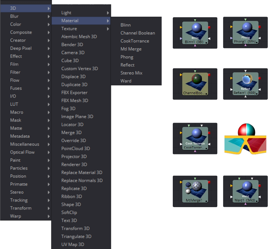Choose Channel Boolean material
Image resolution: width=268 pixels, height=249 pixels.
138,33
